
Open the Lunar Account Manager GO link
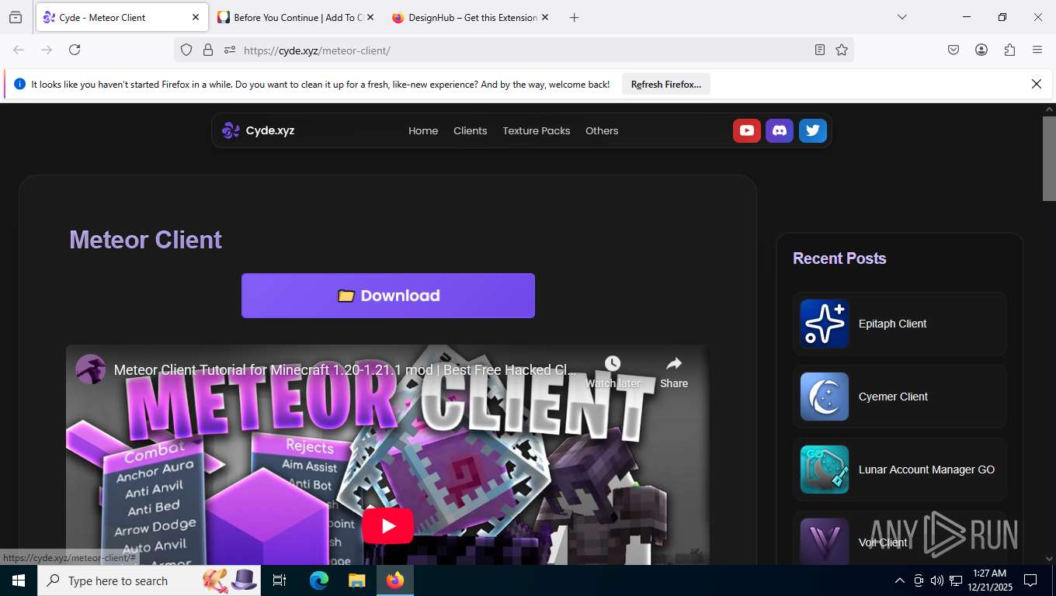tap(926, 470)
